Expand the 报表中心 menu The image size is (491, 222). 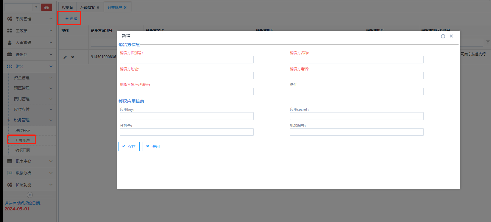(x=29, y=161)
